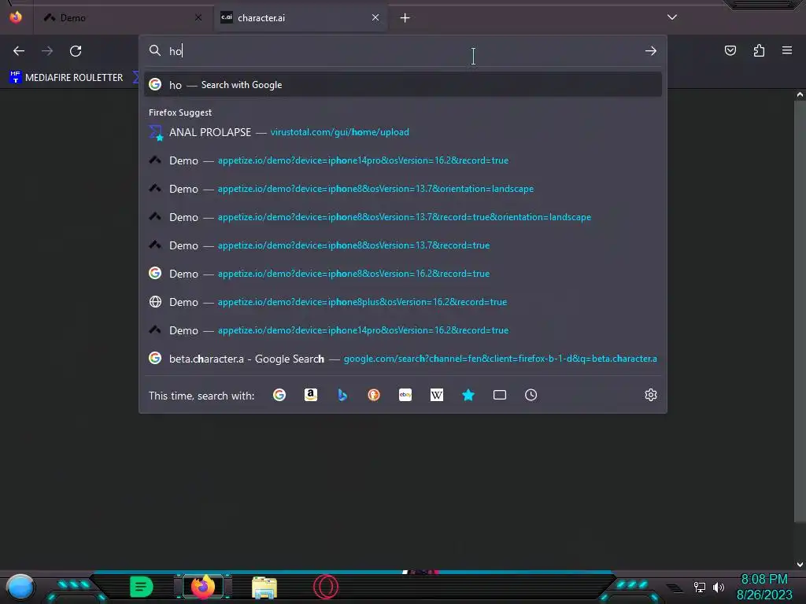This screenshot has width=806, height=604.
Task: Search this time with Amazon icon
Action: [x=310, y=395]
